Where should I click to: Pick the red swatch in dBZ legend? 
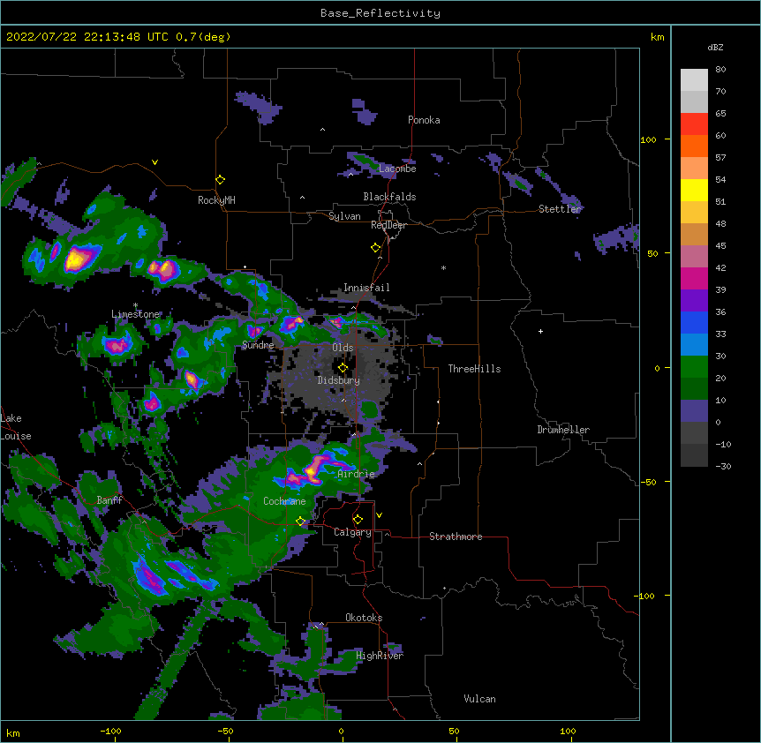point(694,124)
